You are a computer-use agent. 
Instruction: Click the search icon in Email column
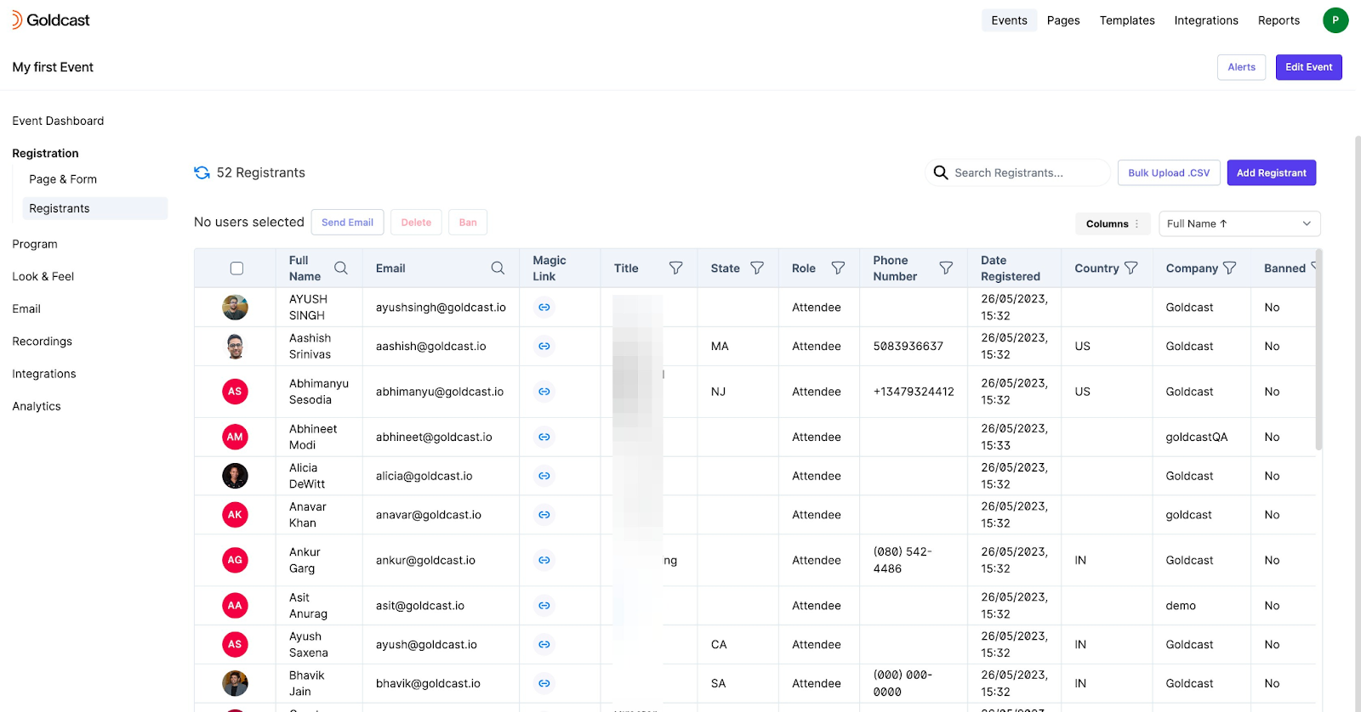click(x=498, y=268)
